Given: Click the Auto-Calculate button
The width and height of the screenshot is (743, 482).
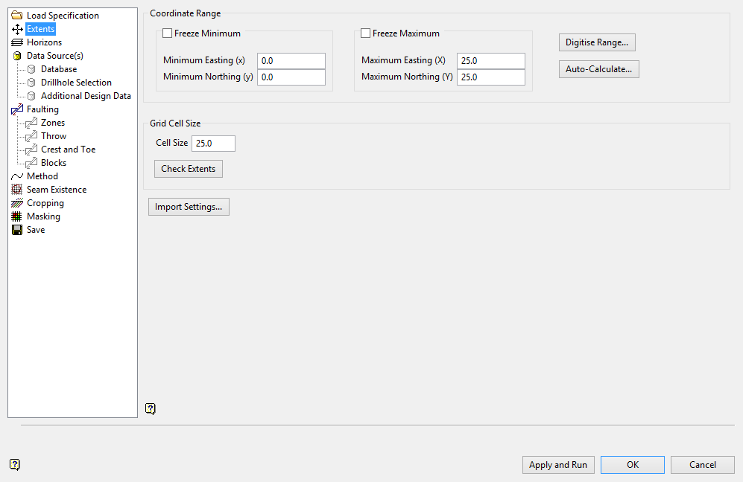Looking at the screenshot, I should (599, 69).
